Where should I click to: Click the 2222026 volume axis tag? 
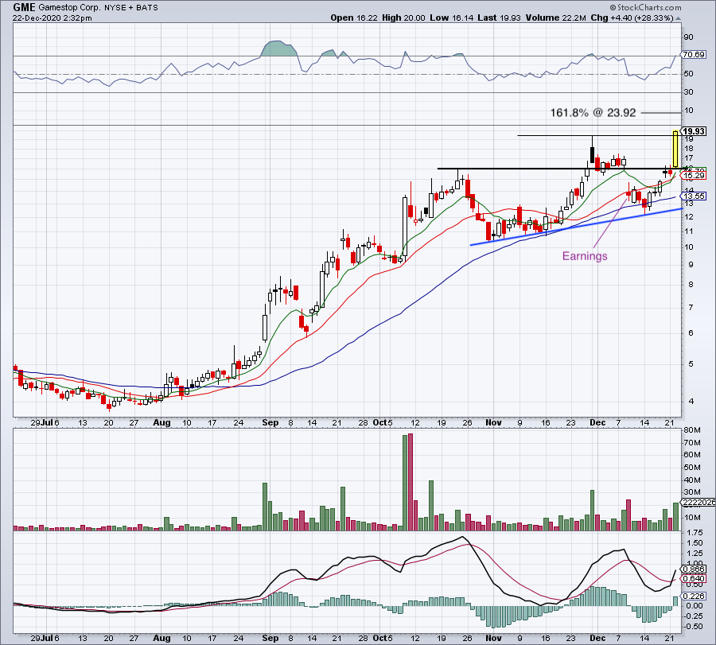(698, 502)
